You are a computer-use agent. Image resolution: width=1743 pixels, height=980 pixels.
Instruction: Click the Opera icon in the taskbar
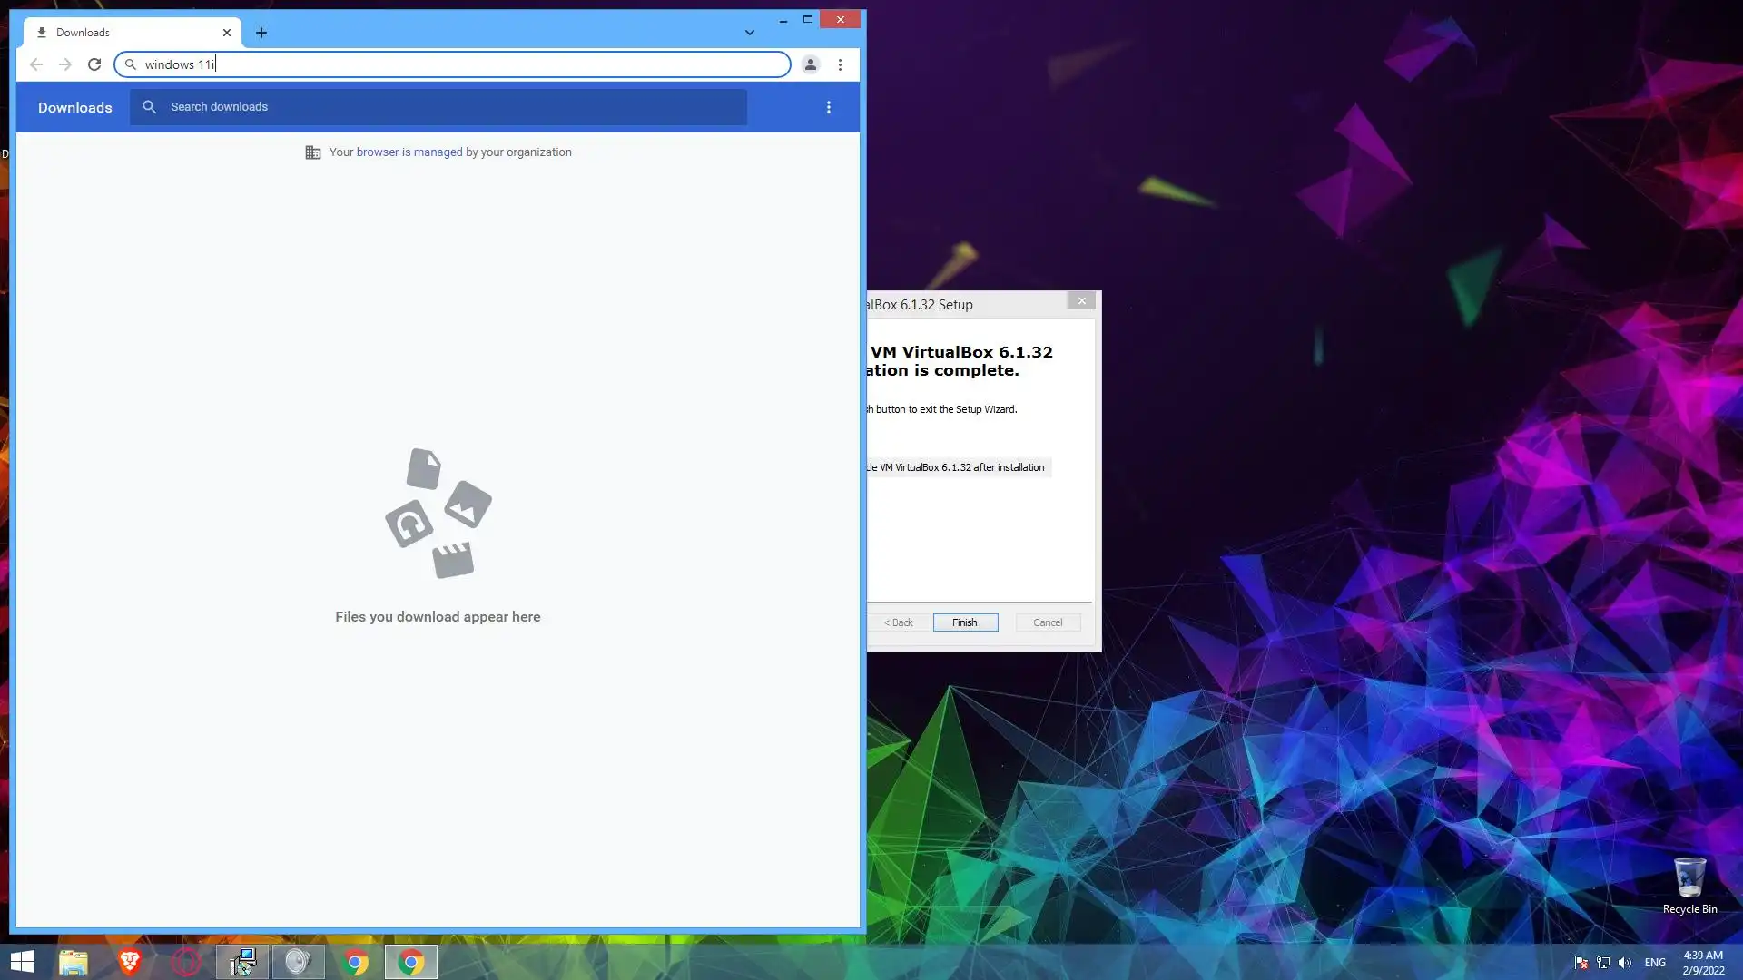pos(186,962)
